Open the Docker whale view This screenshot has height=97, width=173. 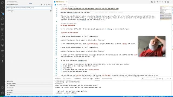coord(2,51)
